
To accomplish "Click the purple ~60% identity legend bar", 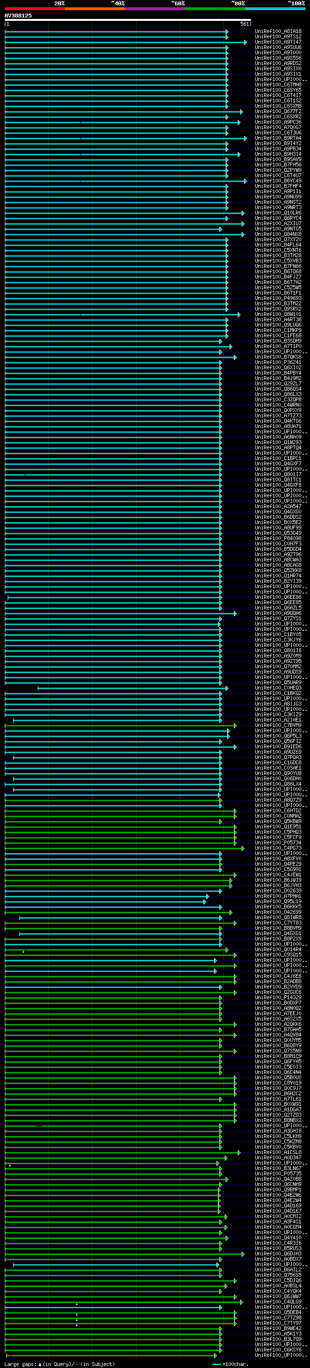I will point(155,9).
